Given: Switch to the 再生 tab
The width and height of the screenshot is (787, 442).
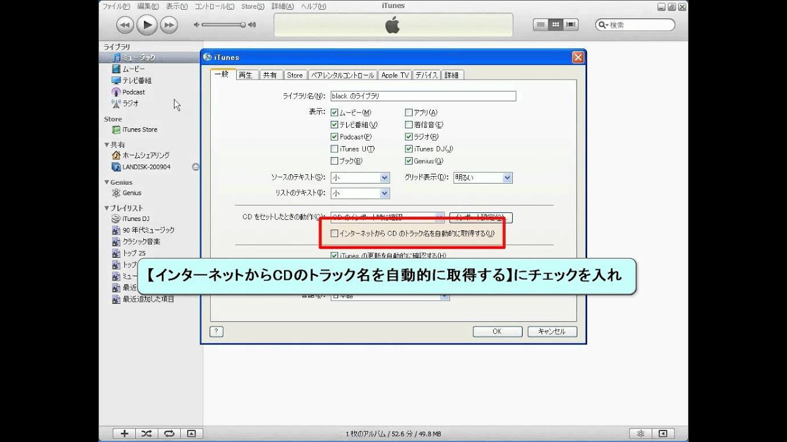Looking at the screenshot, I should [245, 75].
